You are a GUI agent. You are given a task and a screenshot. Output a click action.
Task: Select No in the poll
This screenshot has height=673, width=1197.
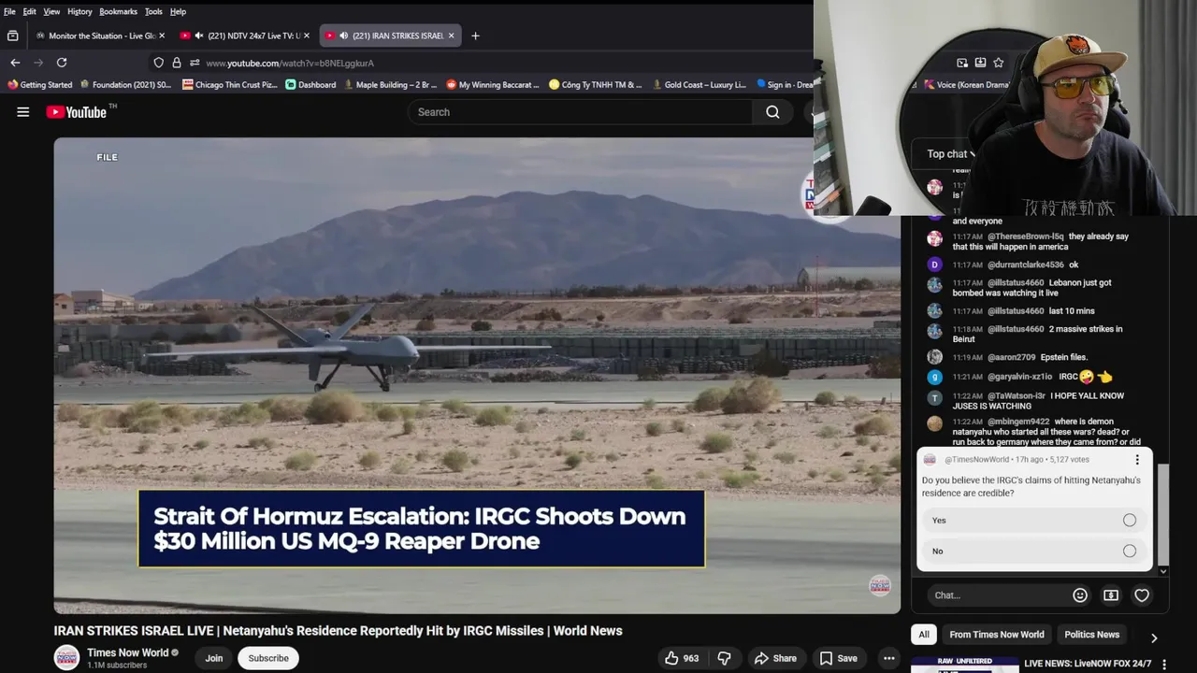[1034, 551]
